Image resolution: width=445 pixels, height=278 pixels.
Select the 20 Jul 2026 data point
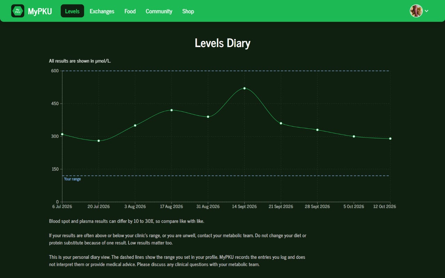pos(99,141)
